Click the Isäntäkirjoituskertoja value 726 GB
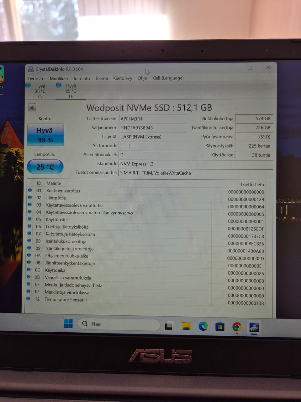Viewport: 301px width, 402px height. pos(254,128)
